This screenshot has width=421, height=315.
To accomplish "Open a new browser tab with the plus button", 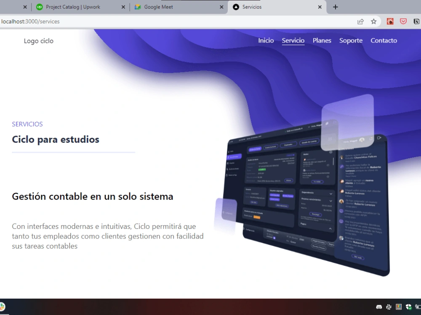I will coord(334,7).
